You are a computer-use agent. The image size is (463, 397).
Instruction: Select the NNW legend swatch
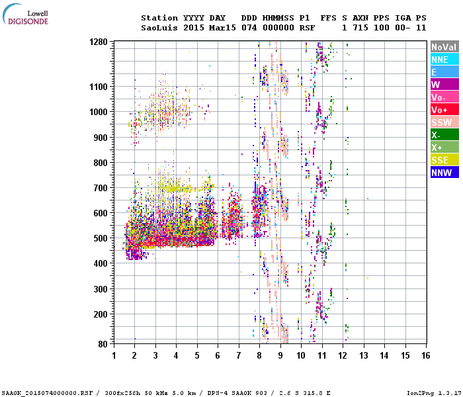(x=444, y=173)
